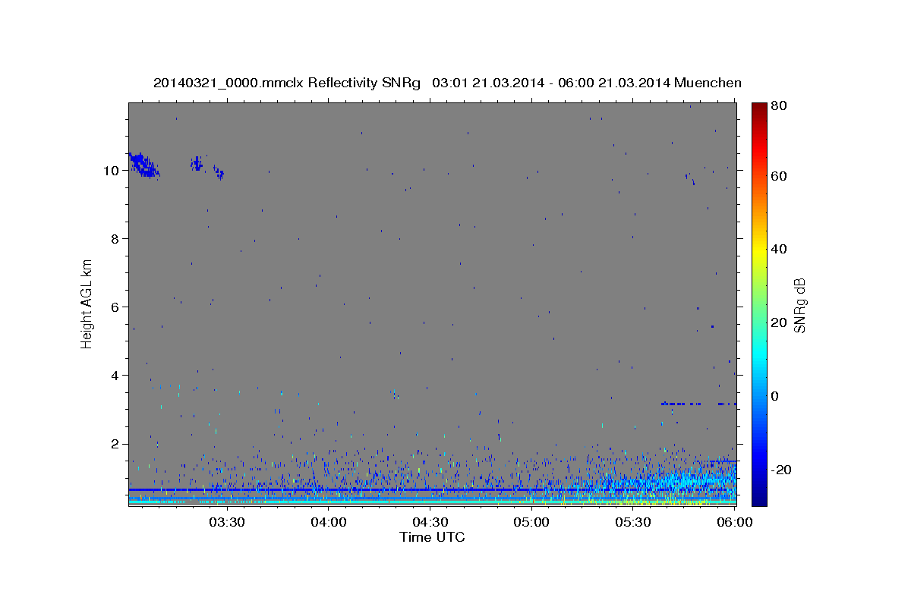
Task: Click the yellow section of the colorbar
Action: tap(759, 249)
